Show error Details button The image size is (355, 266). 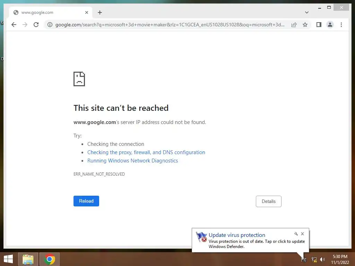pyautogui.click(x=269, y=201)
